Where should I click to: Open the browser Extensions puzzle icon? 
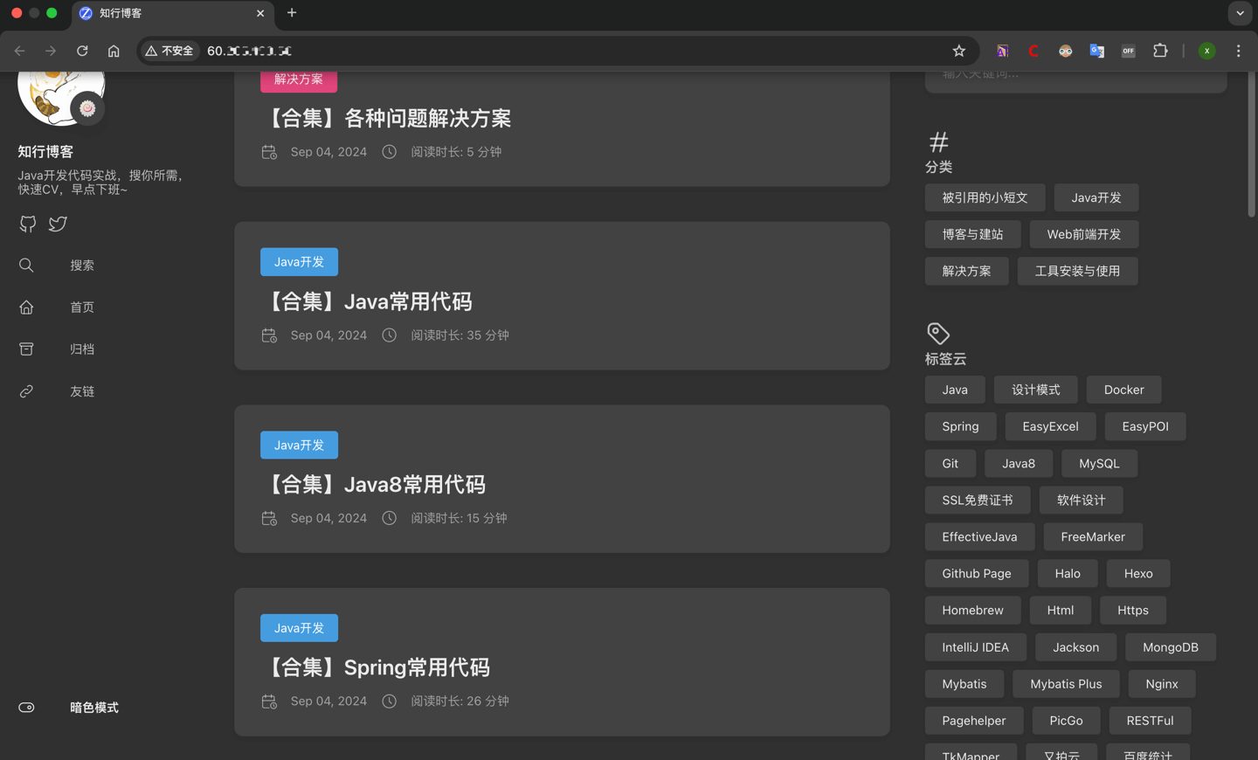[1160, 51]
